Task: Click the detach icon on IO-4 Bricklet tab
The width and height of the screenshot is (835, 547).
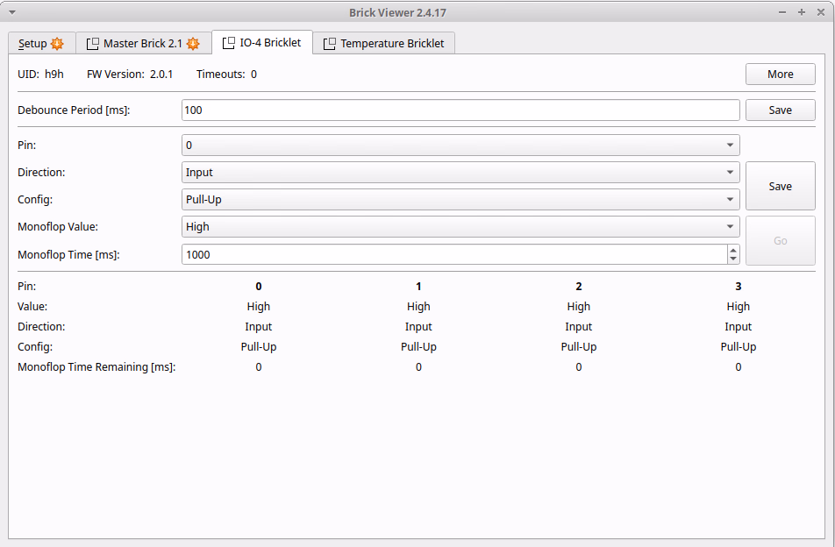Action: tap(228, 43)
